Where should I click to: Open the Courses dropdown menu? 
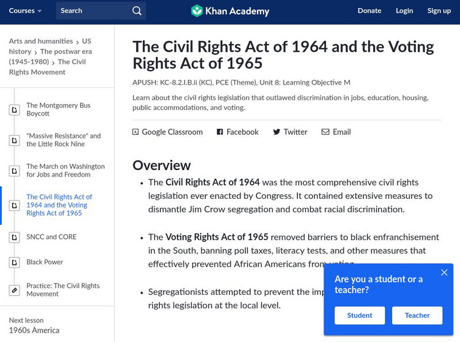[25, 11]
